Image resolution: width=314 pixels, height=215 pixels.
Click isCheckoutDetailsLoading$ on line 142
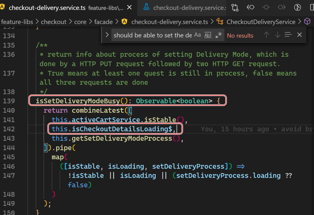(122, 129)
